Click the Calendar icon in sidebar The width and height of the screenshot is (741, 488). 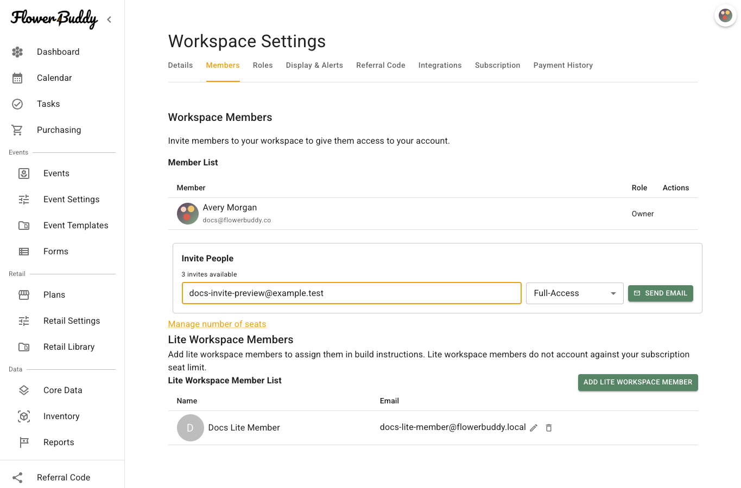pyautogui.click(x=17, y=78)
